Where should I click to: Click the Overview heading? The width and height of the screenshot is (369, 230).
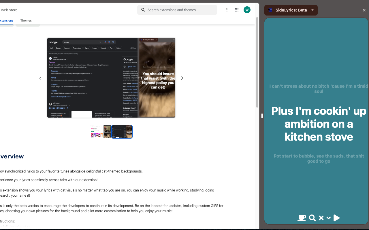pyautogui.click(x=12, y=156)
